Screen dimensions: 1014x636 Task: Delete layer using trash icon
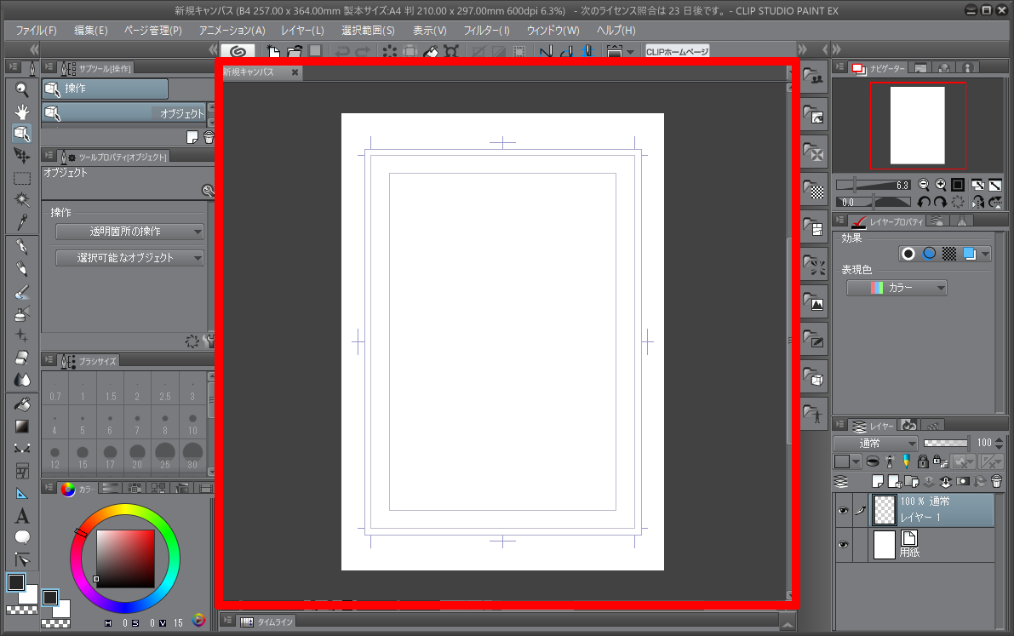pyautogui.click(x=996, y=481)
